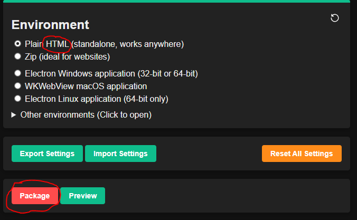Select Electron Linux application radio button
The width and height of the screenshot is (357, 220).
[x=17, y=99]
